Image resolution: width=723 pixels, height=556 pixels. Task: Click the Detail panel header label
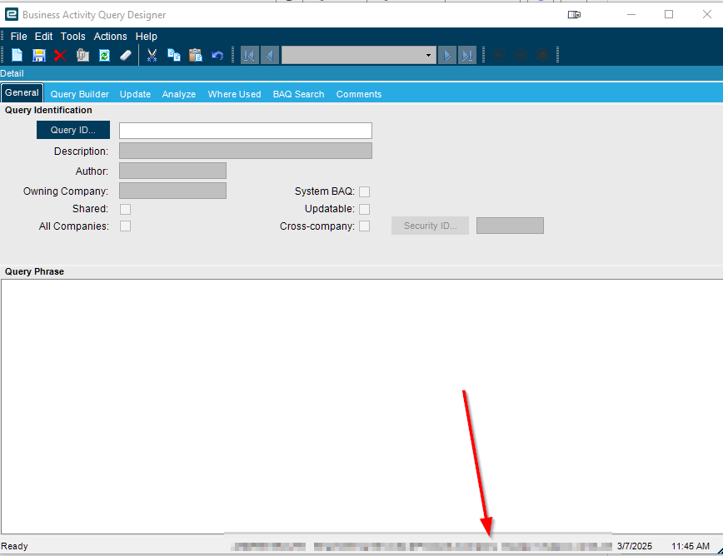(x=12, y=74)
